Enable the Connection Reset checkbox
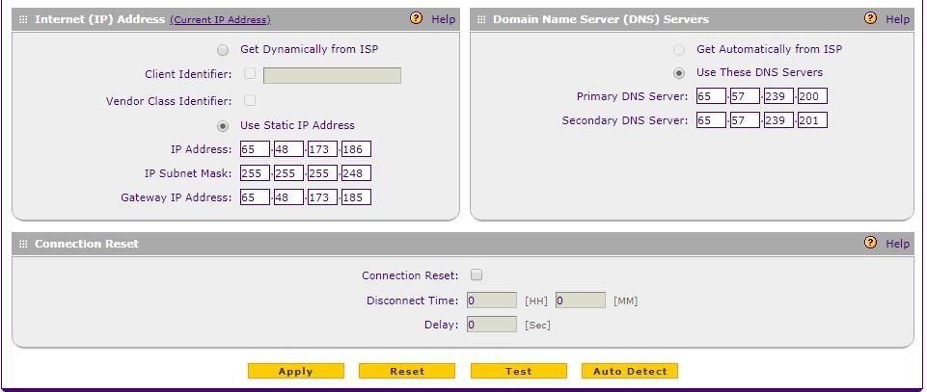This screenshot has width=927, height=392. coord(477,275)
